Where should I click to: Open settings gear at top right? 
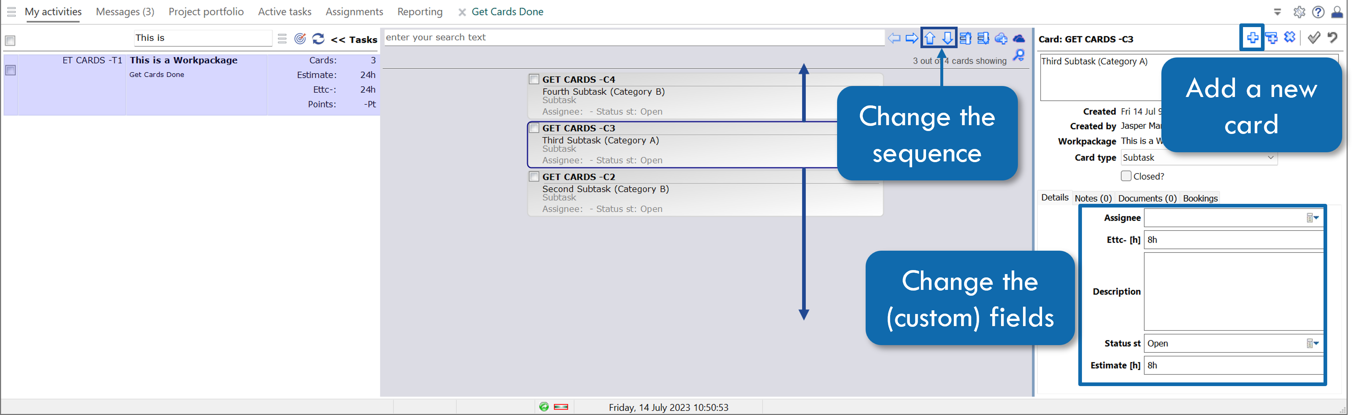1299,12
